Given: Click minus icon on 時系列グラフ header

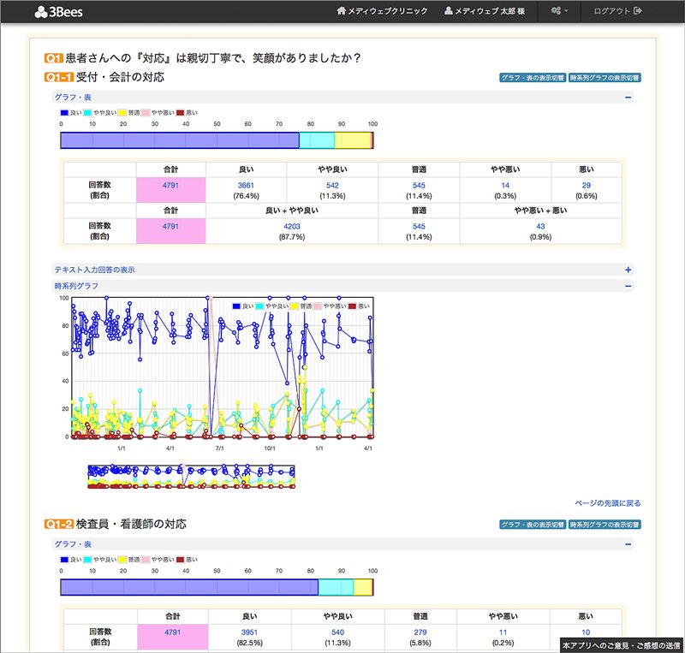Looking at the screenshot, I should point(628,286).
